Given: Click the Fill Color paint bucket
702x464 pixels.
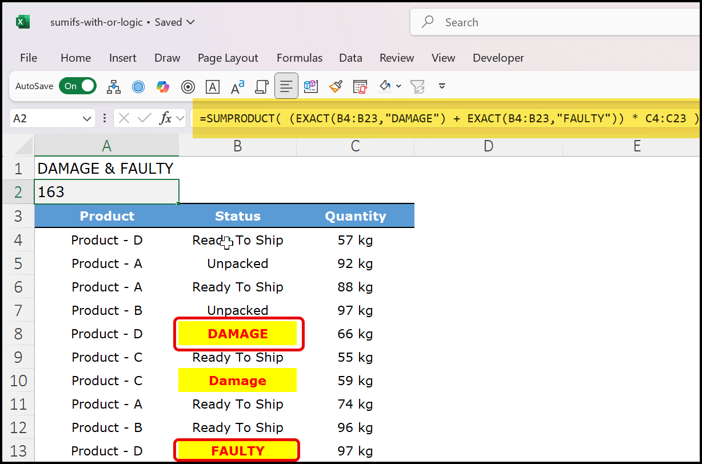Looking at the screenshot, I should (385, 86).
